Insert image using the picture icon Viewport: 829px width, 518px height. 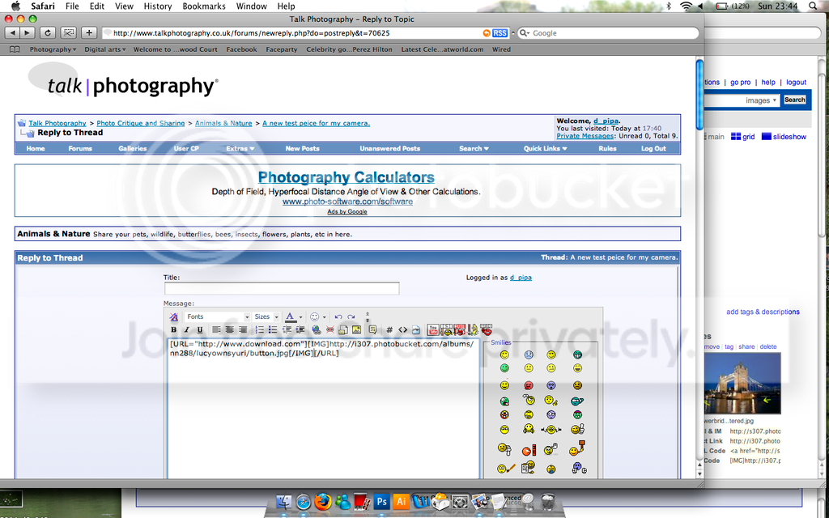coord(355,329)
